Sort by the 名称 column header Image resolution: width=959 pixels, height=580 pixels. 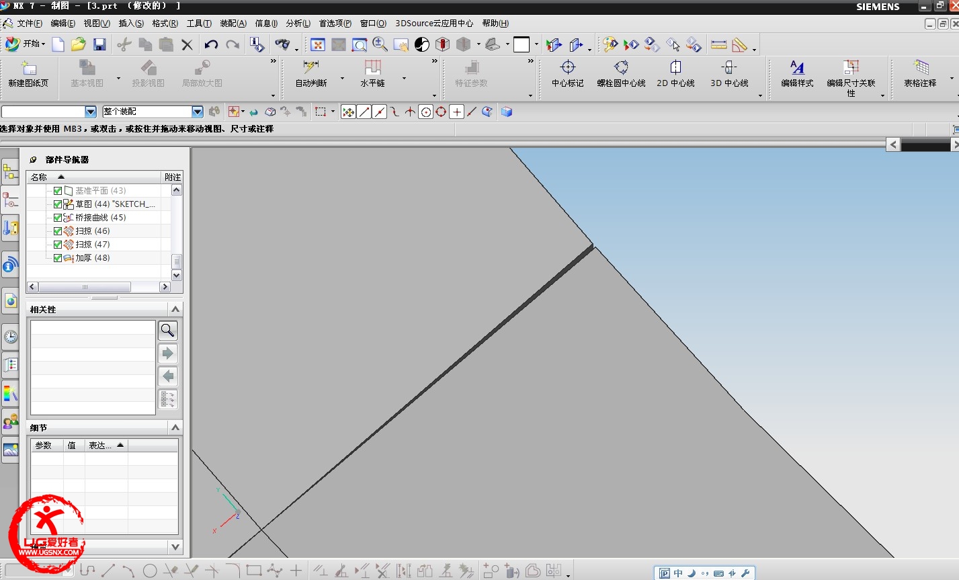[94, 177]
